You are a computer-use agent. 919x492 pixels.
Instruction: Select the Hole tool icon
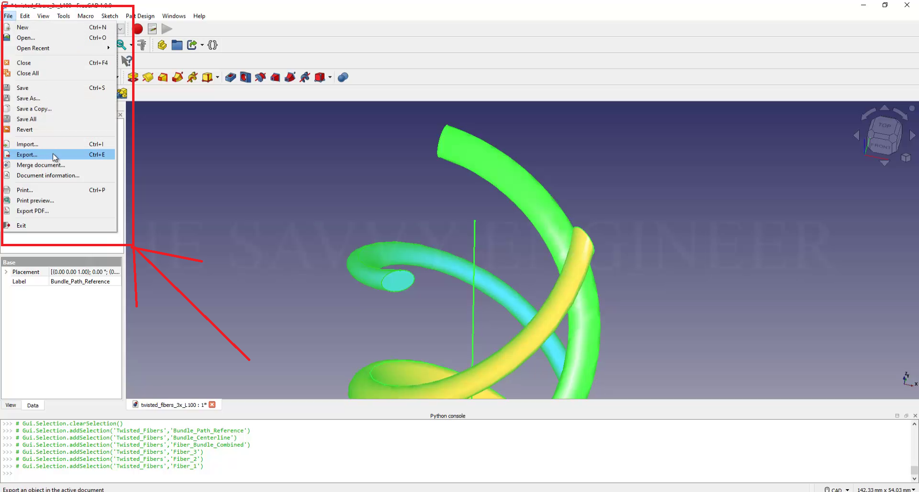(246, 77)
